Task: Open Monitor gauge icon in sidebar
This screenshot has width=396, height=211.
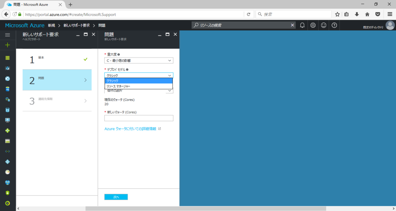Action: pyautogui.click(x=8, y=172)
